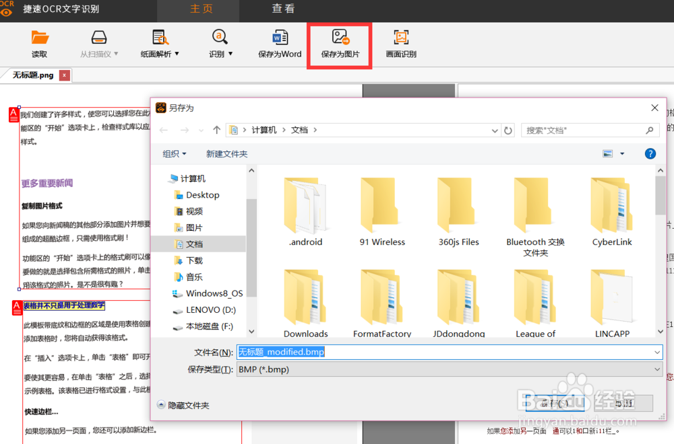Viewport: 674px width, 444px height.
Task: Click 计算机 in the address path
Action: (x=264, y=130)
